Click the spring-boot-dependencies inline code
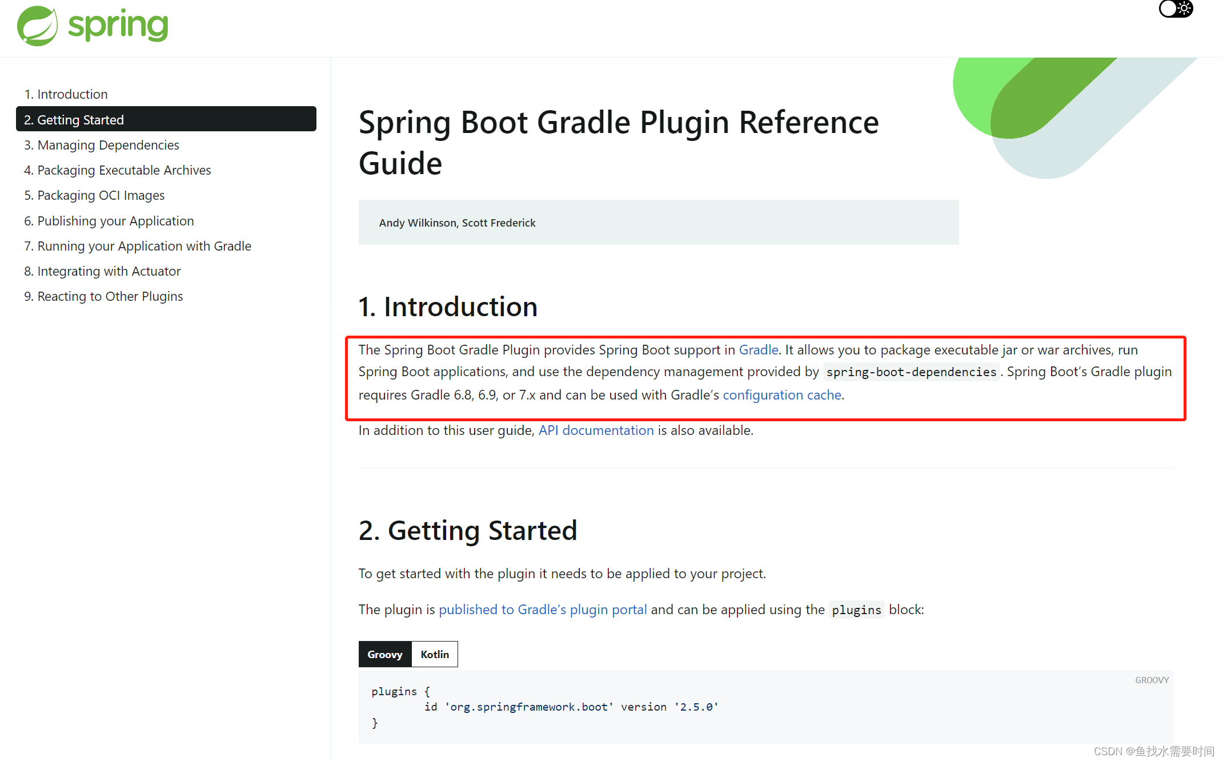Screen dimensions: 1223x762 [x=911, y=372]
